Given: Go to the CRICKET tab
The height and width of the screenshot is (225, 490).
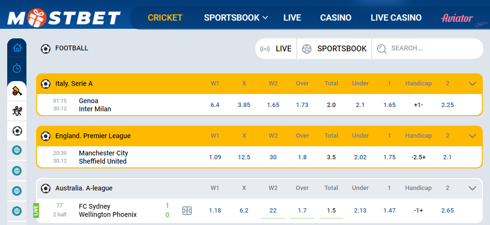Looking at the screenshot, I should [x=165, y=18].
